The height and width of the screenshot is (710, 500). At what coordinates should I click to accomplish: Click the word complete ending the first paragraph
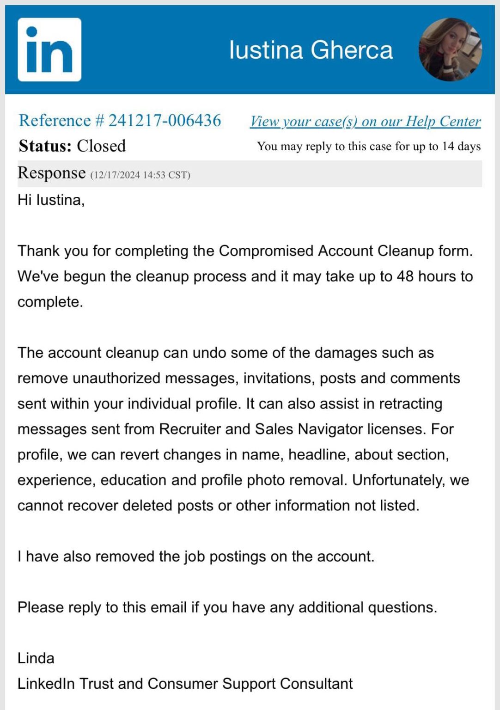[x=49, y=302]
